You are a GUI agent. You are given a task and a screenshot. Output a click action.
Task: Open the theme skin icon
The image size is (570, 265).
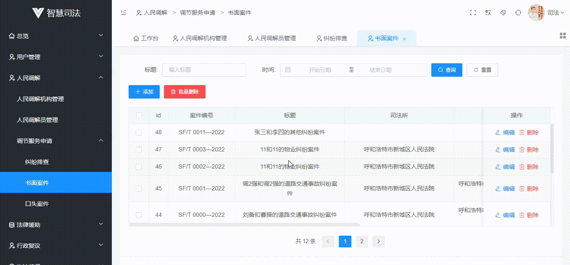point(503,13)
